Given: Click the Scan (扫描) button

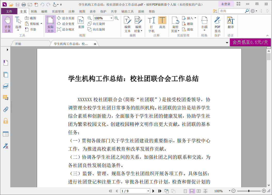Looking at the screenshot, I should [205, 22].
